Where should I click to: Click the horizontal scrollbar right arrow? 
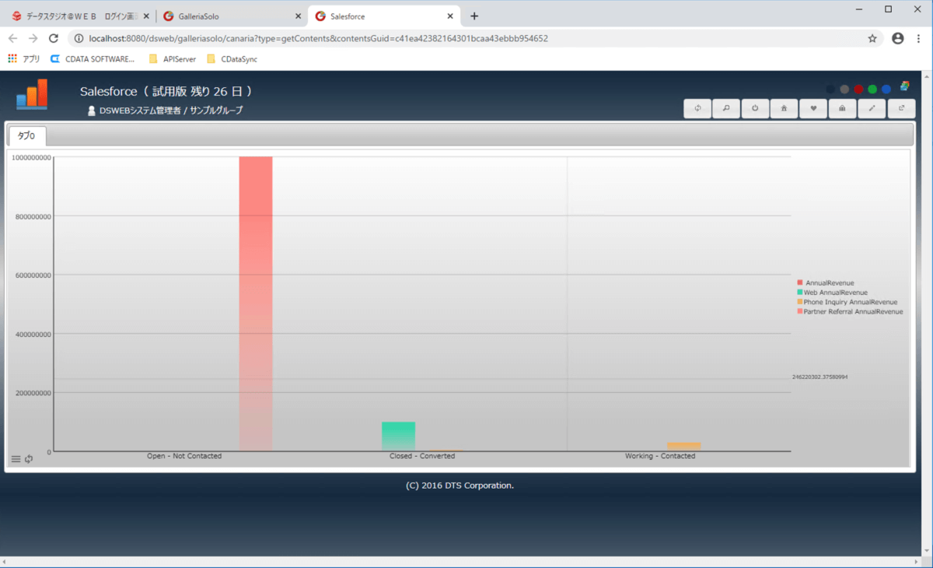pos(915,562)
